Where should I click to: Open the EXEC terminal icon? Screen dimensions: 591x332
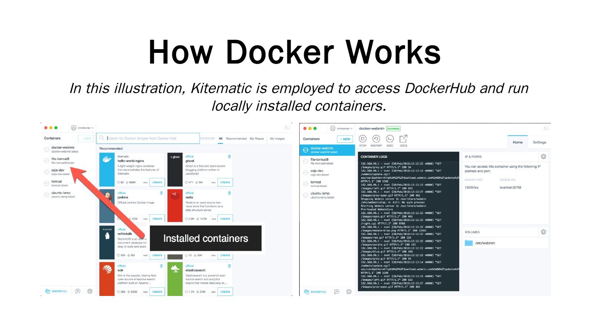(390, 139)
